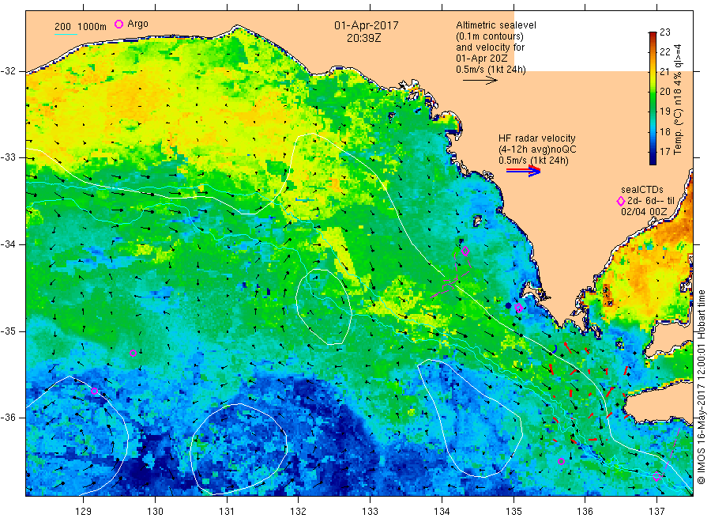
Task: Click the magenta sealCTDs diamond legend symbol
Action: 621,201
